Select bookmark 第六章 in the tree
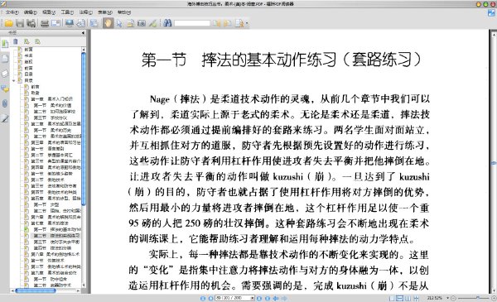The height and width of the screenshot is (302, 497). 55,217
